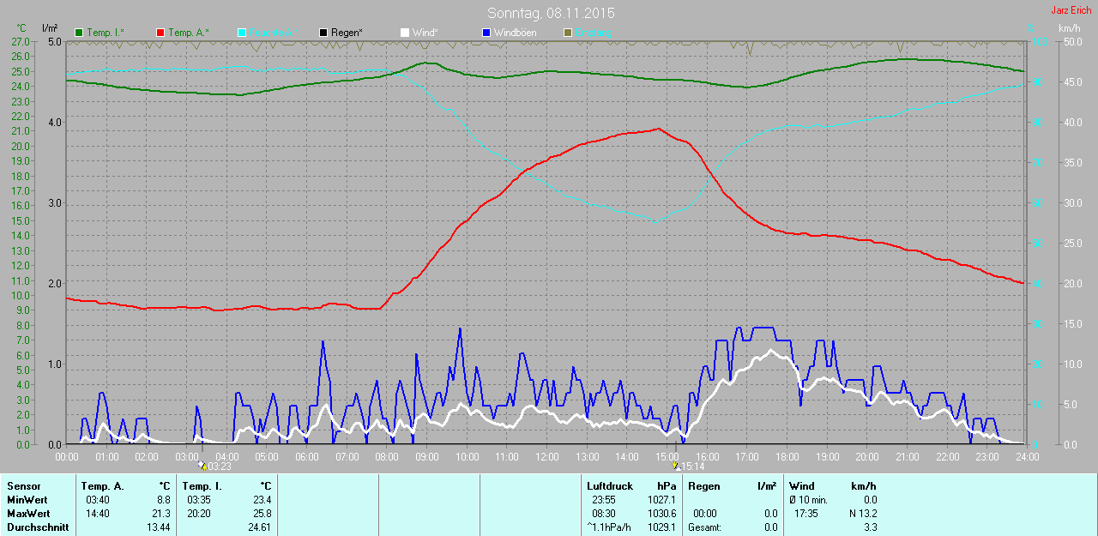This screenshot has width=1098, height=536.
Task: Click the sunrise icon at 03:23
Action: (x=202, y=466)
